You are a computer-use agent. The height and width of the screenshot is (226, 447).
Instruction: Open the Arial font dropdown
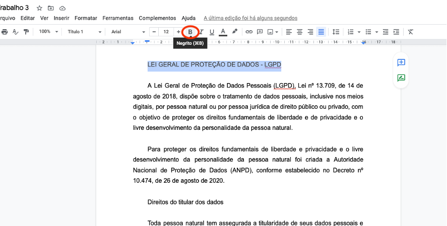point(128,32)
